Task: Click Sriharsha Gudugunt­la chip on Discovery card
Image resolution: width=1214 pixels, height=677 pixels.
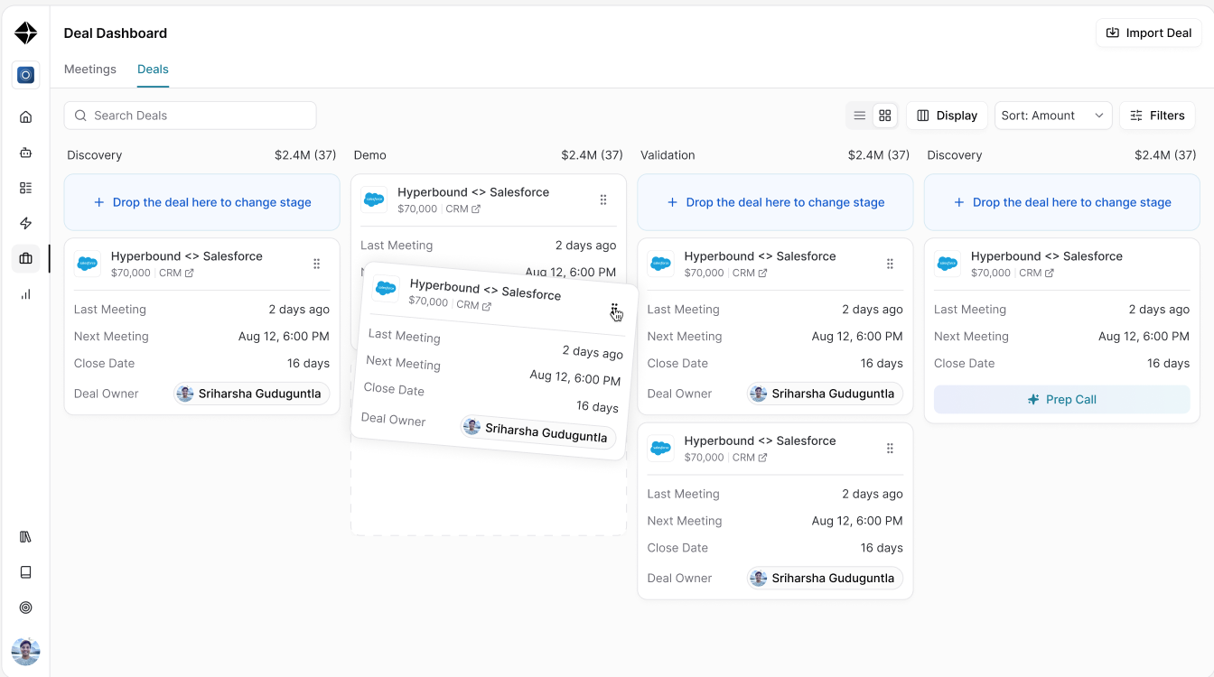Action: (x=252, y=394)
